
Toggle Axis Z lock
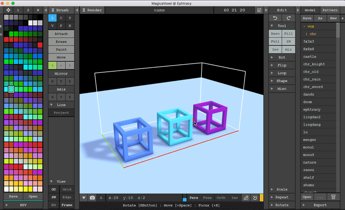[70, 97]
